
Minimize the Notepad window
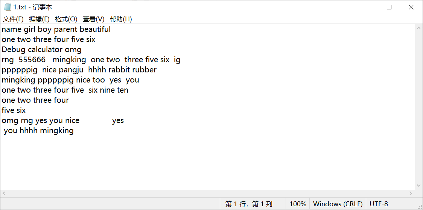point(368,7)
